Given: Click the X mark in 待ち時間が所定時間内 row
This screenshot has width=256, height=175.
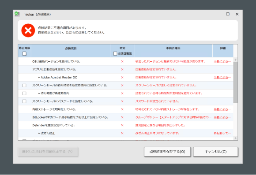Looking at the screenshot, I should (x=122, y=93).
